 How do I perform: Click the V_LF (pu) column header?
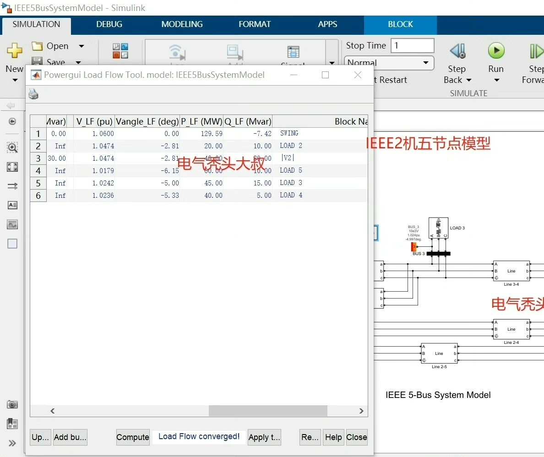point(94,121)
